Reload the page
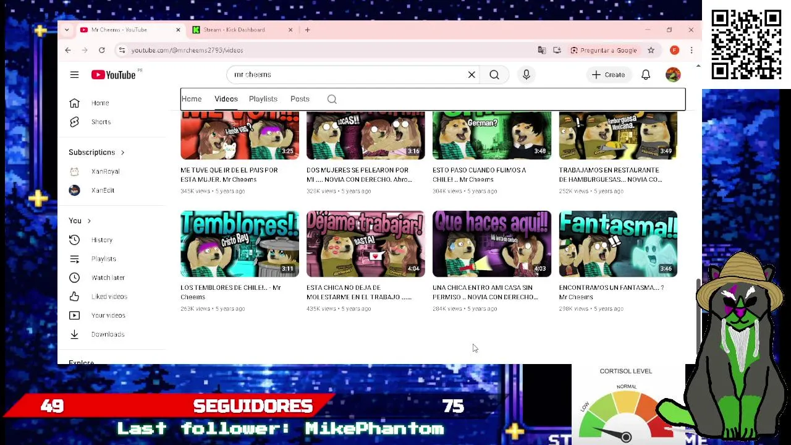The height and width of the screenshot is (445, 791). click(102, 50)
